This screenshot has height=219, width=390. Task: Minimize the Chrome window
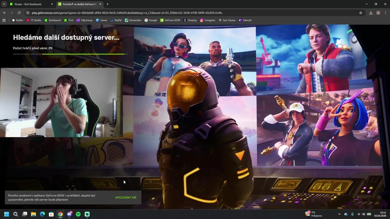367,4
